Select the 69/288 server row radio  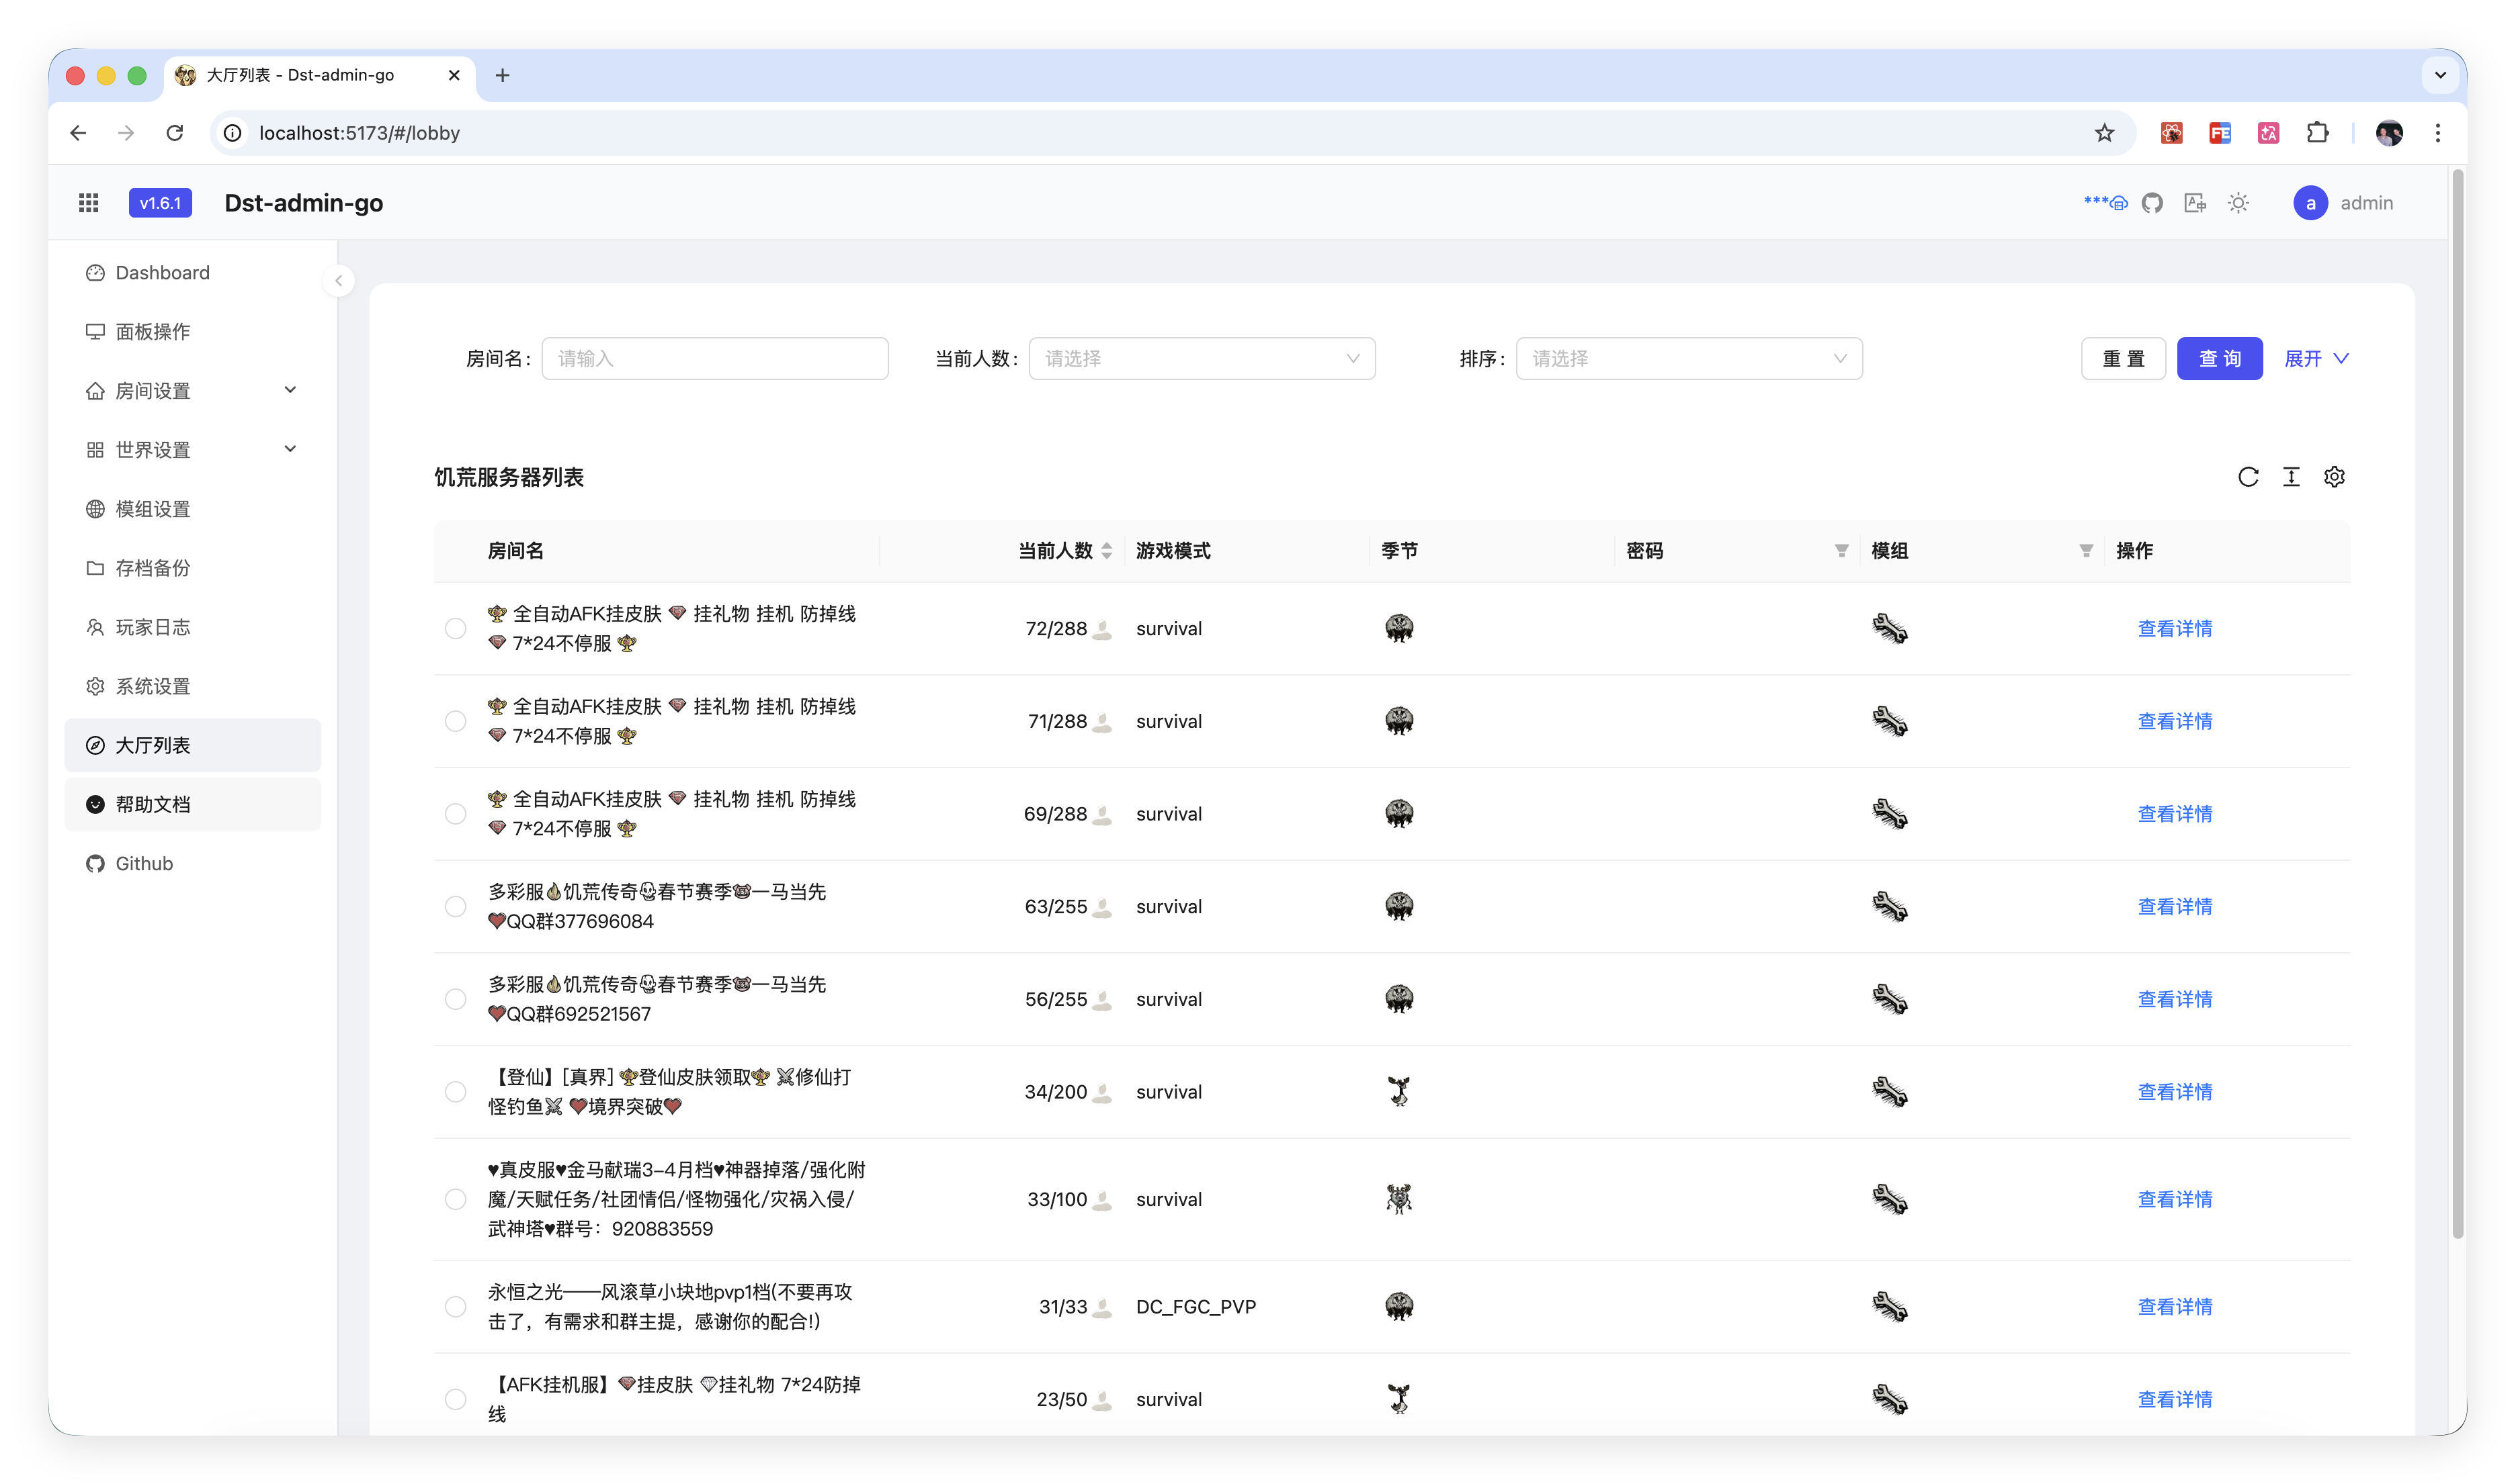tap(456, 814)
